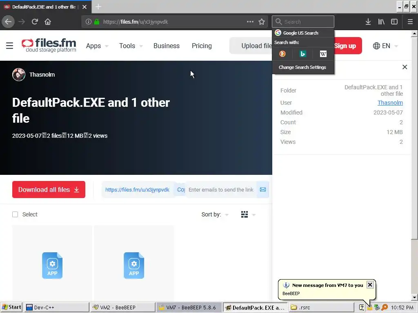Open Change Search Settings
Viewport: 418px width, 313px height.
302,67
